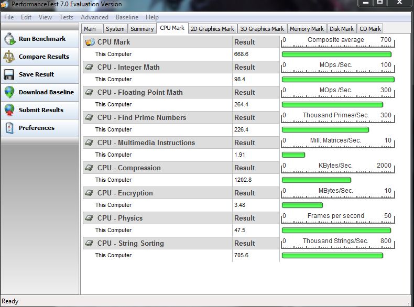Click the Physics result 47.5
Screen dimensions: 414x307
pos(239,230)
